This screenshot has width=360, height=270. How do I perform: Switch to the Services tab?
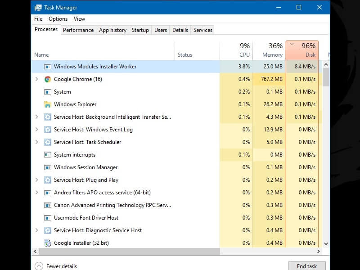point(203,30)
